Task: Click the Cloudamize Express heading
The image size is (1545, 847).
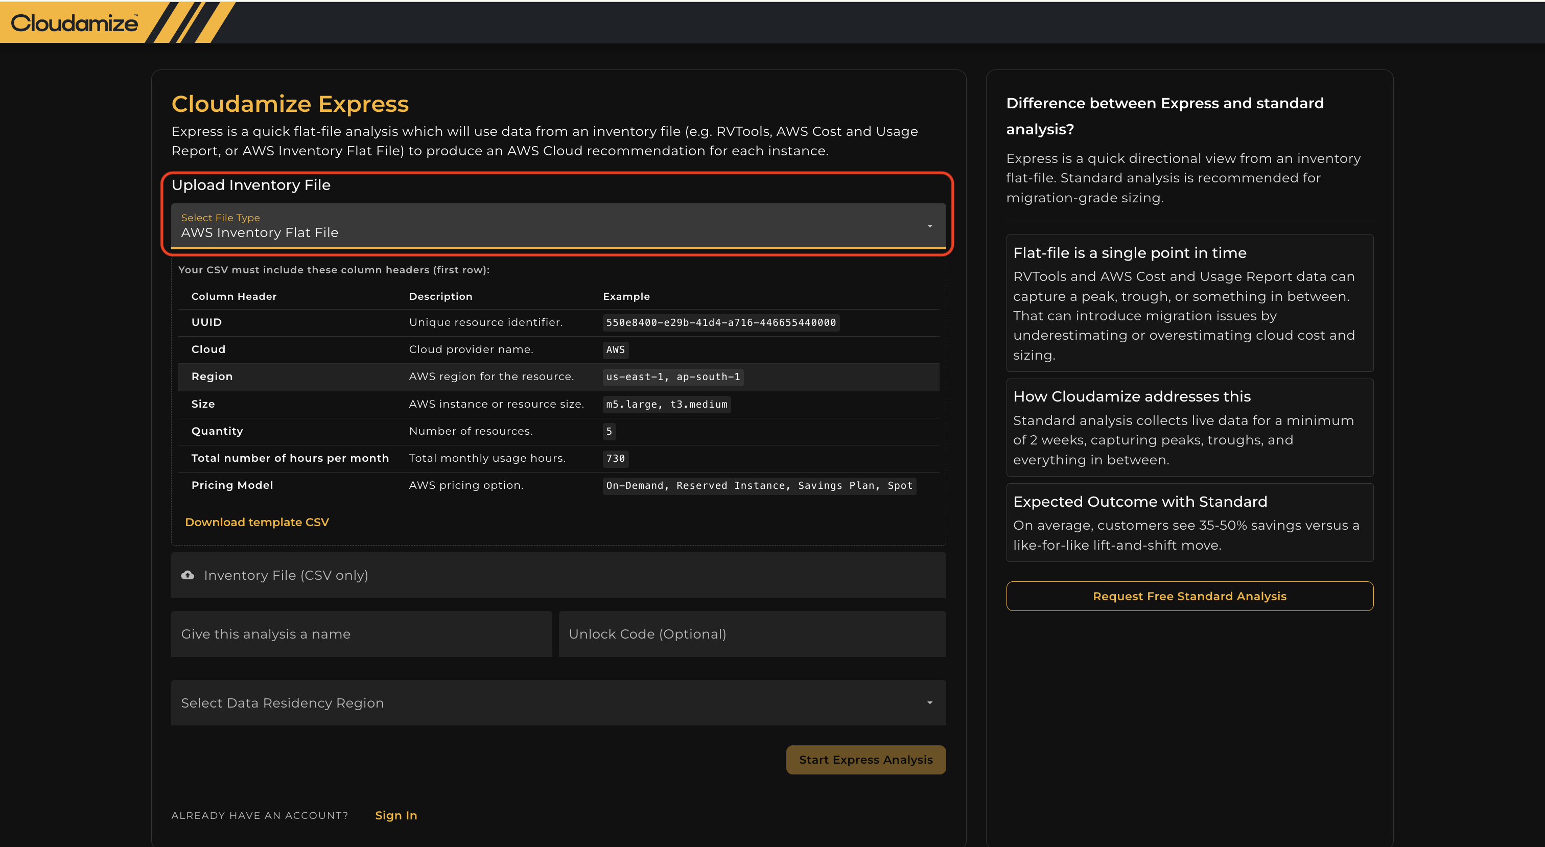Action: pyautogui.click(x=290, y=104)
